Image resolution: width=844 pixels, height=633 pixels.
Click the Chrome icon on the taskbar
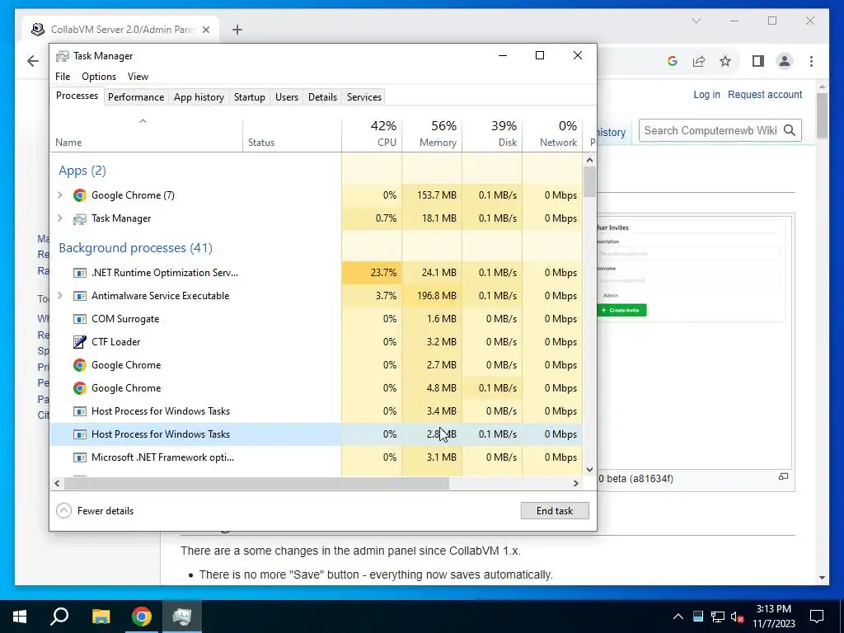pos(142,617)
